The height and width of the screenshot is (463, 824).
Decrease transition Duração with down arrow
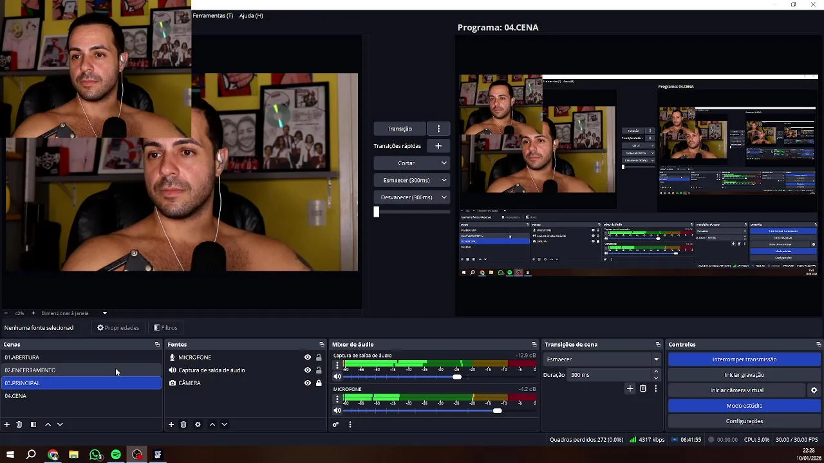(656, 378)
